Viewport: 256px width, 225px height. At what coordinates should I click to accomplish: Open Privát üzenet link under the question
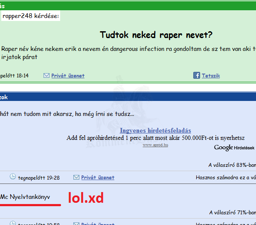68,76
